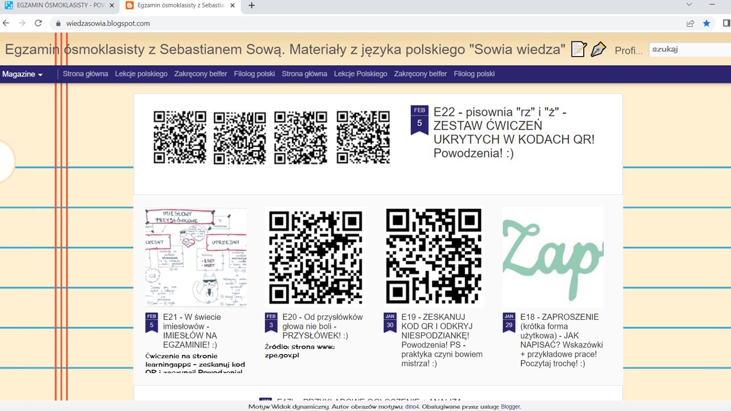Click third QR code in E22 post
The height and width of the screenshot is (411, 731).
point(300,138)
